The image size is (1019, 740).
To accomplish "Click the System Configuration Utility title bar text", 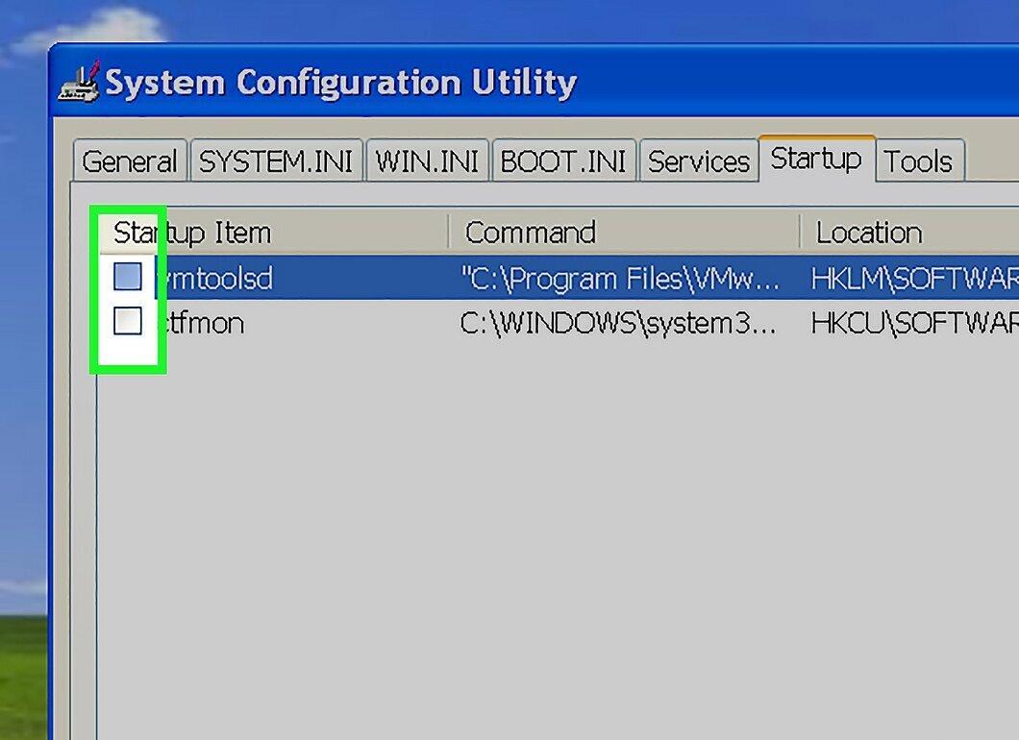I will click(341, 83).
